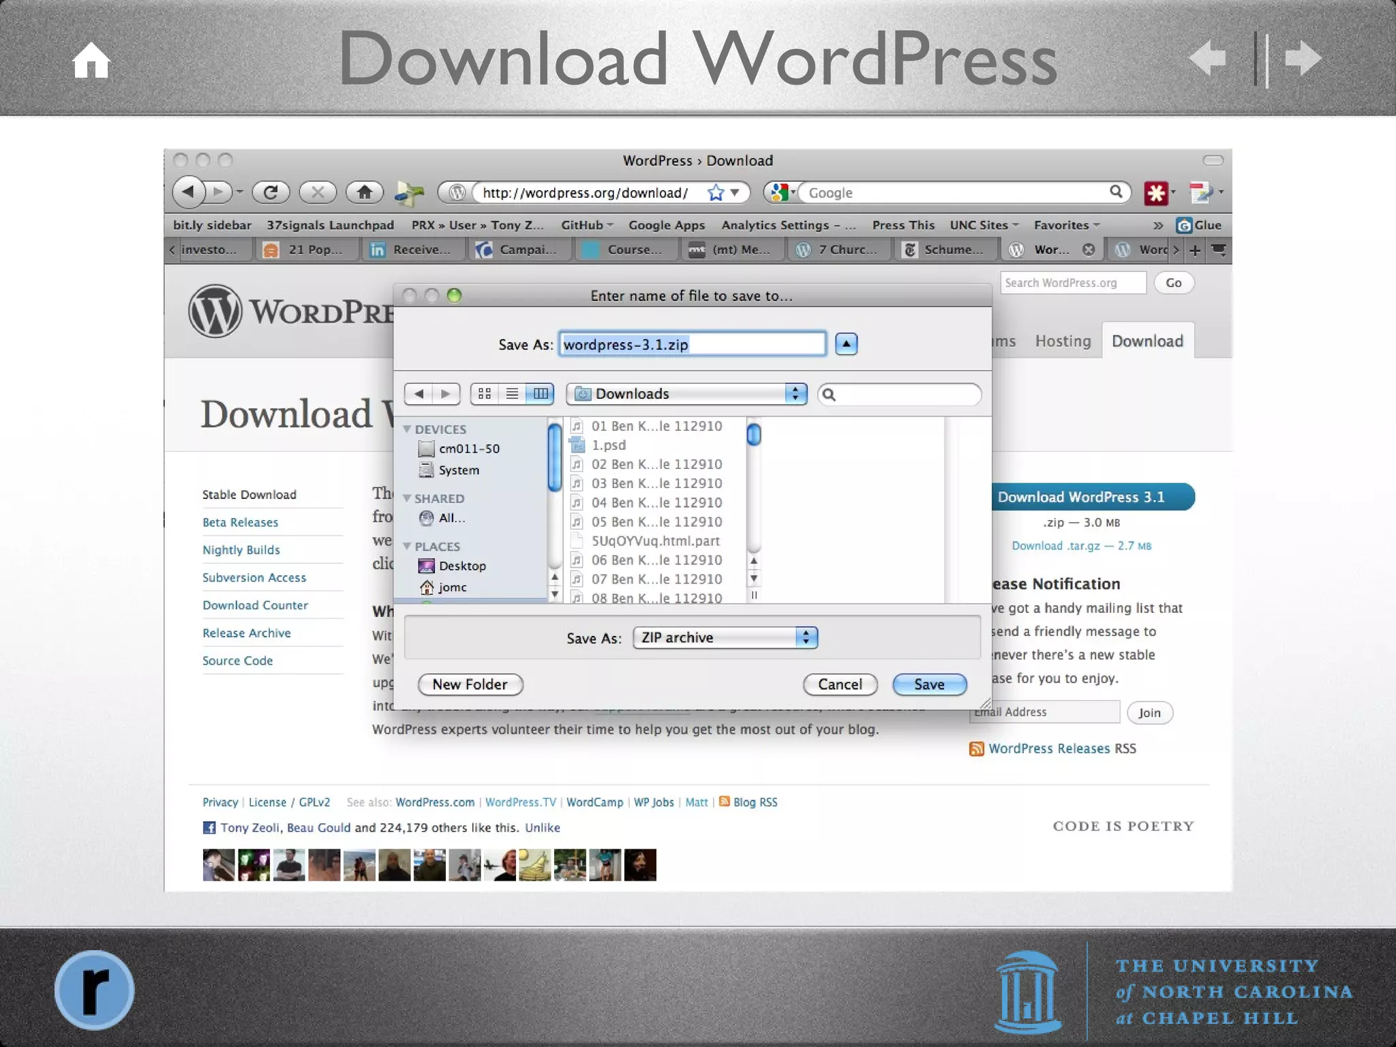Open the browser home page button
The height and width of the screenshot is (1047, 1396).
pos(365,192)
